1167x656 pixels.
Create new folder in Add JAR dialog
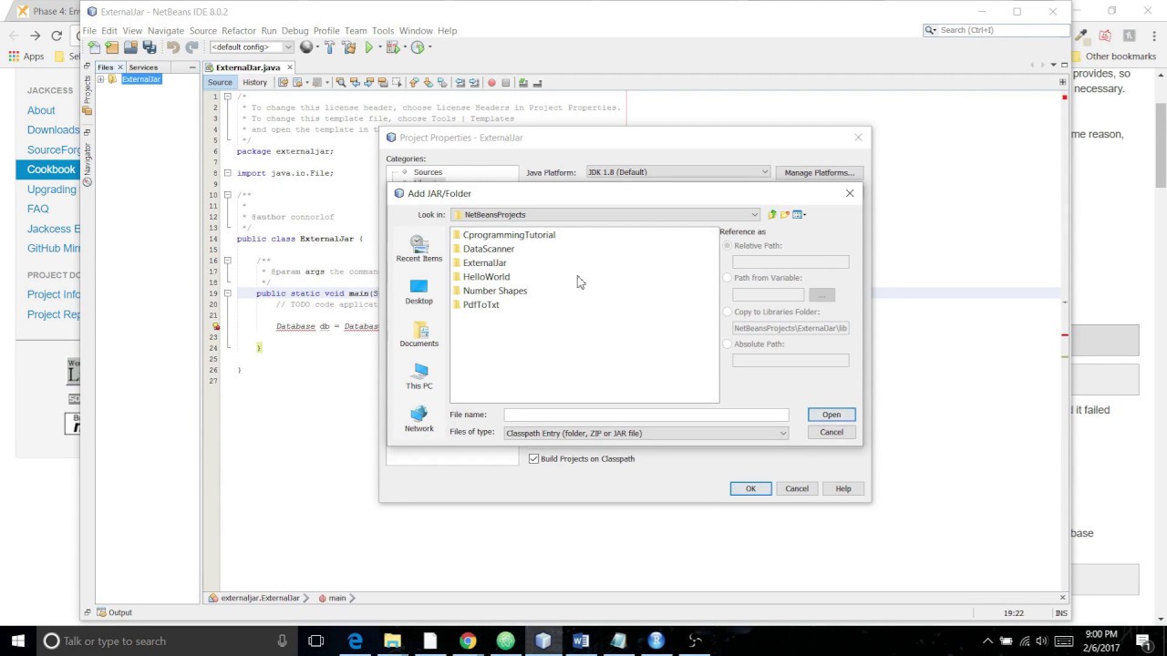(784, 215)
